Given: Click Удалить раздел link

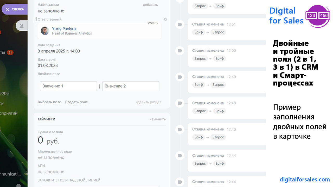Looking at the screenshot, I should pyautogui.click(x=148, y=102).
